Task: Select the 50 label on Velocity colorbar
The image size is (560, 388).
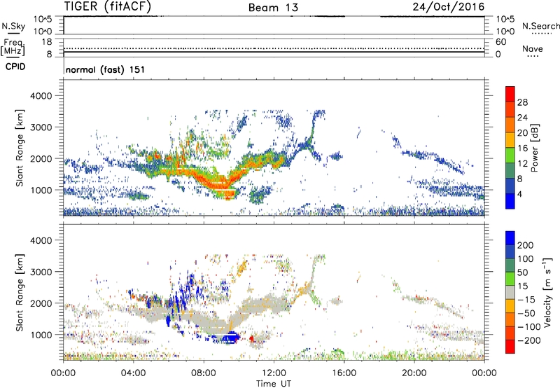Action: click(522, 272)
